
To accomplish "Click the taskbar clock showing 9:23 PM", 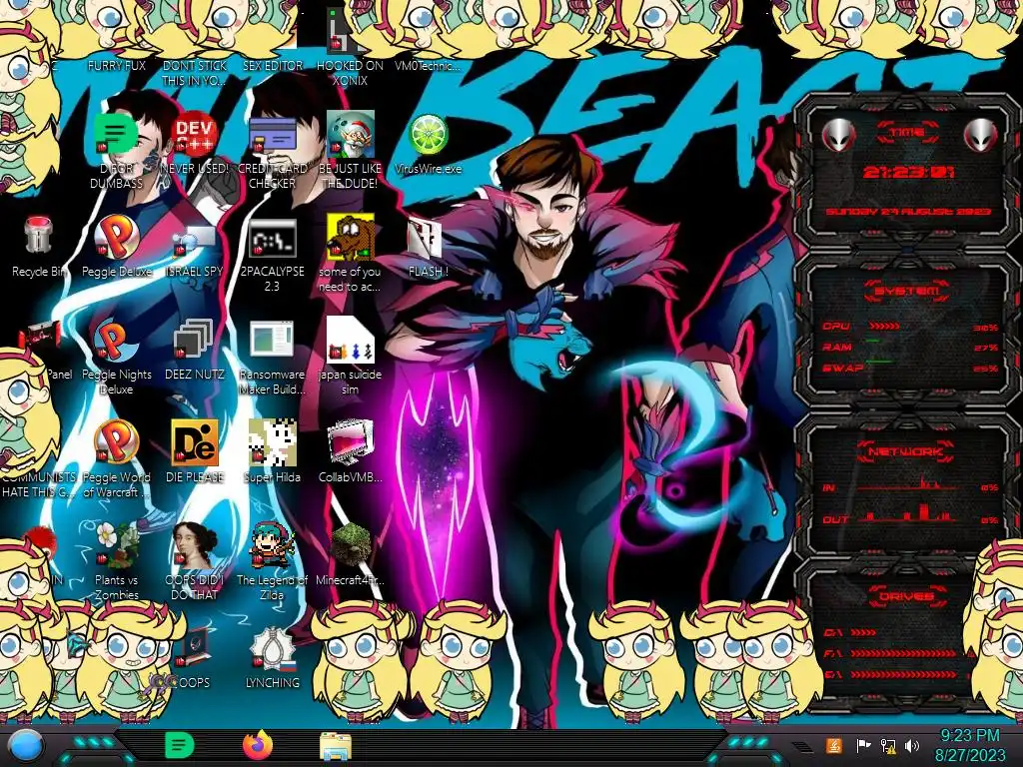I will [x=970, y=745].
